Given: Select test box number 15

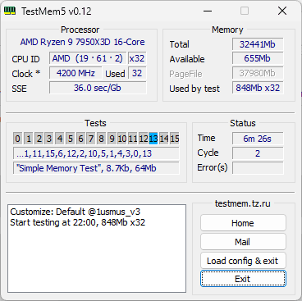Looking at the screenshot, I should (175, 139).
